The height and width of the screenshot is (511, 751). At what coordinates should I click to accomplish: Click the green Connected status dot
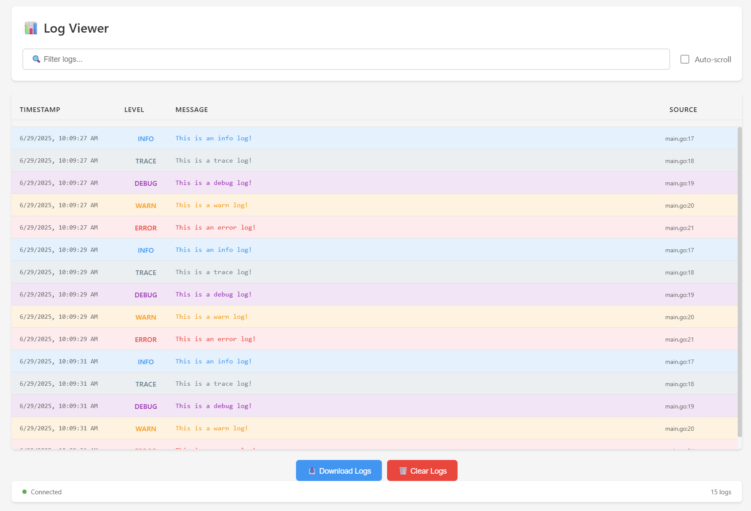click(25, 492)
